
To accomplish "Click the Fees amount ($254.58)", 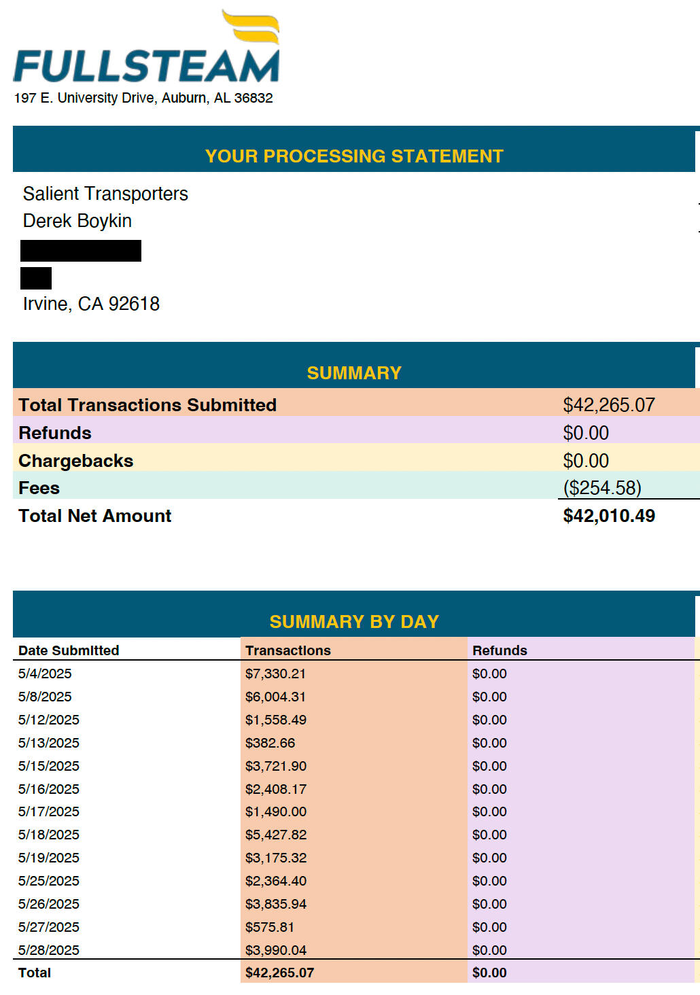I will [x=602, y=488].
